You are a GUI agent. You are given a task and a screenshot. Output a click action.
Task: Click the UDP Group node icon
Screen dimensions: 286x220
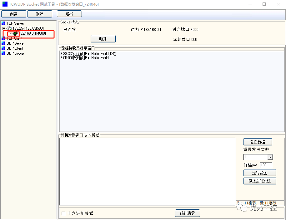[x=3, y=53]
